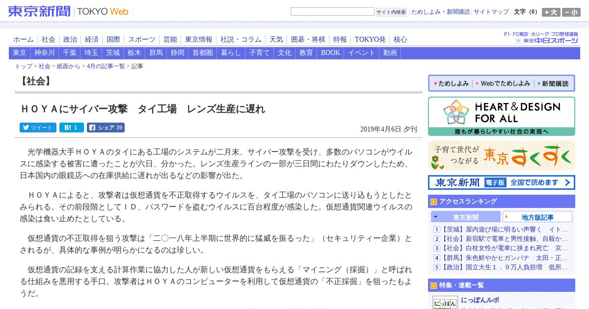Open the 東京情報 main menu item
This screenshot has height=309, width=589.
coord(199,40)
